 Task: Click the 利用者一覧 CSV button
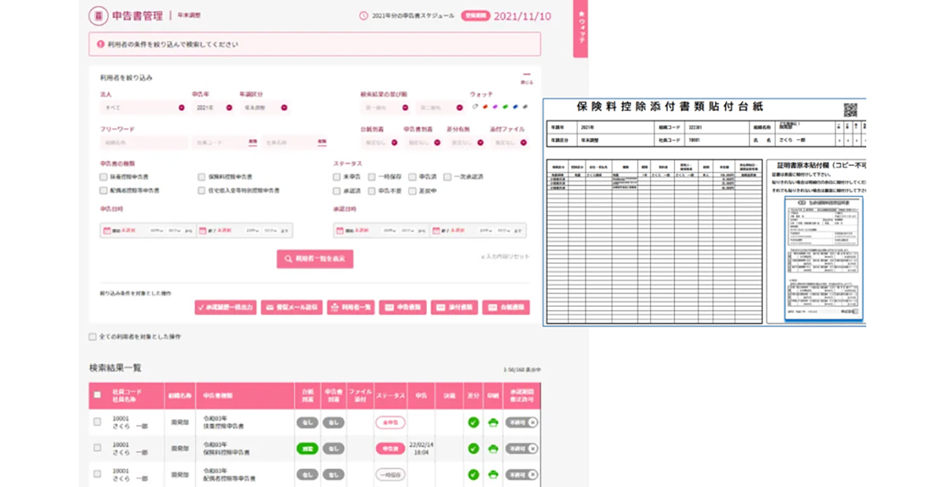(x=350, y=308)
